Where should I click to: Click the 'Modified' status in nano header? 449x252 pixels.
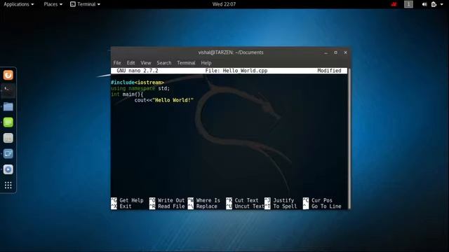click(x=329, y=71)
